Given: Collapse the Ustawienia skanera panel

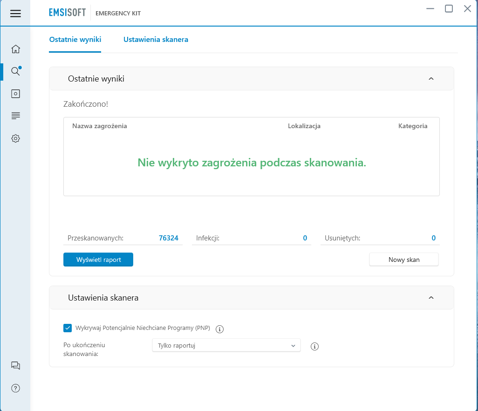Looking at the screenshot, I should [x=431, y=298].
